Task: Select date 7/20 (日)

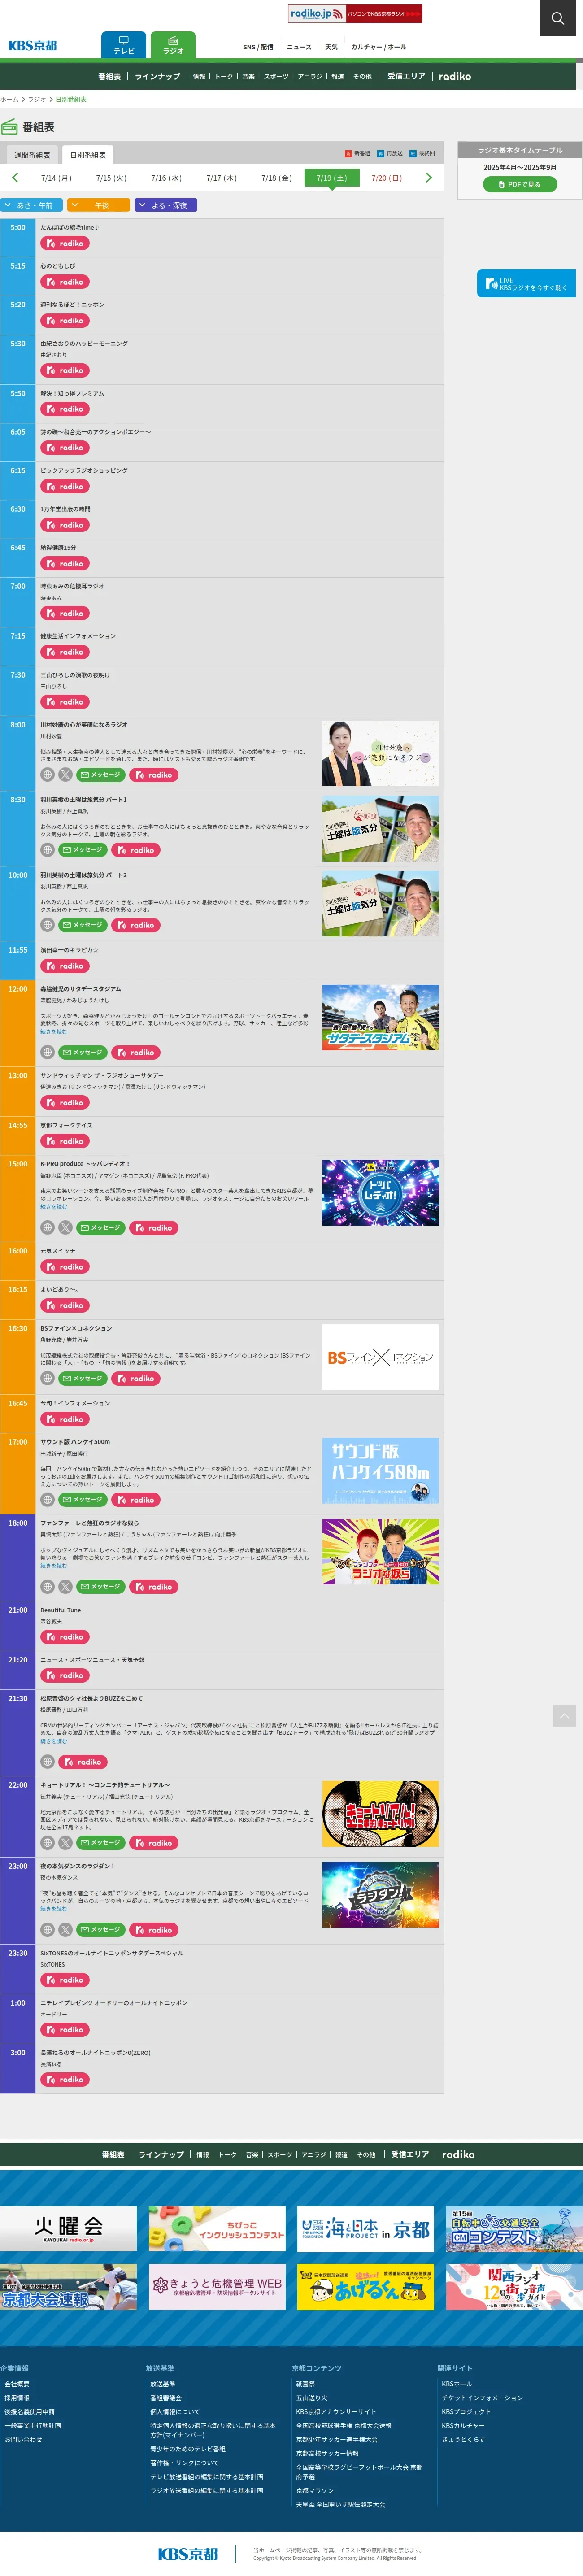Action: pyautogui.click(x=386, y=178)
